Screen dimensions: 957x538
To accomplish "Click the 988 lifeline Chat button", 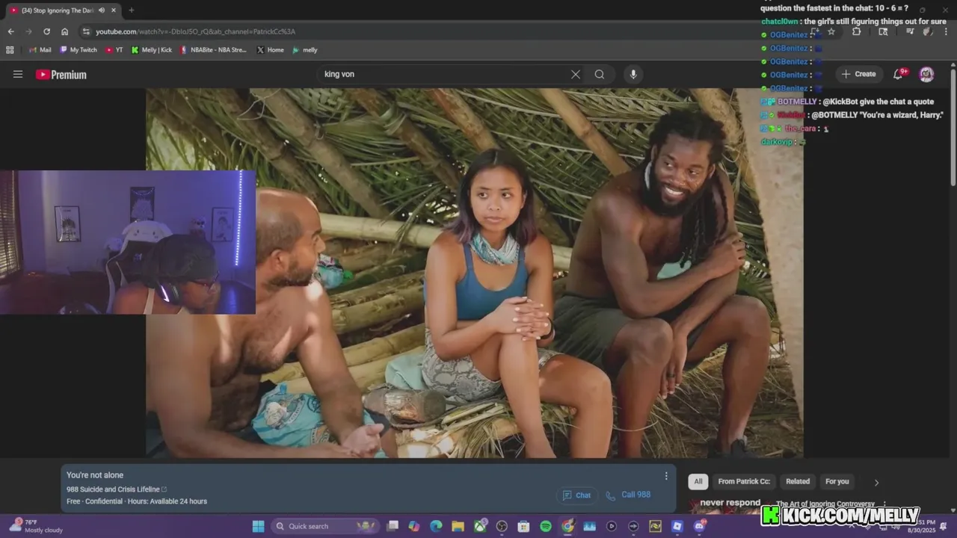I will tap(576, 495).
